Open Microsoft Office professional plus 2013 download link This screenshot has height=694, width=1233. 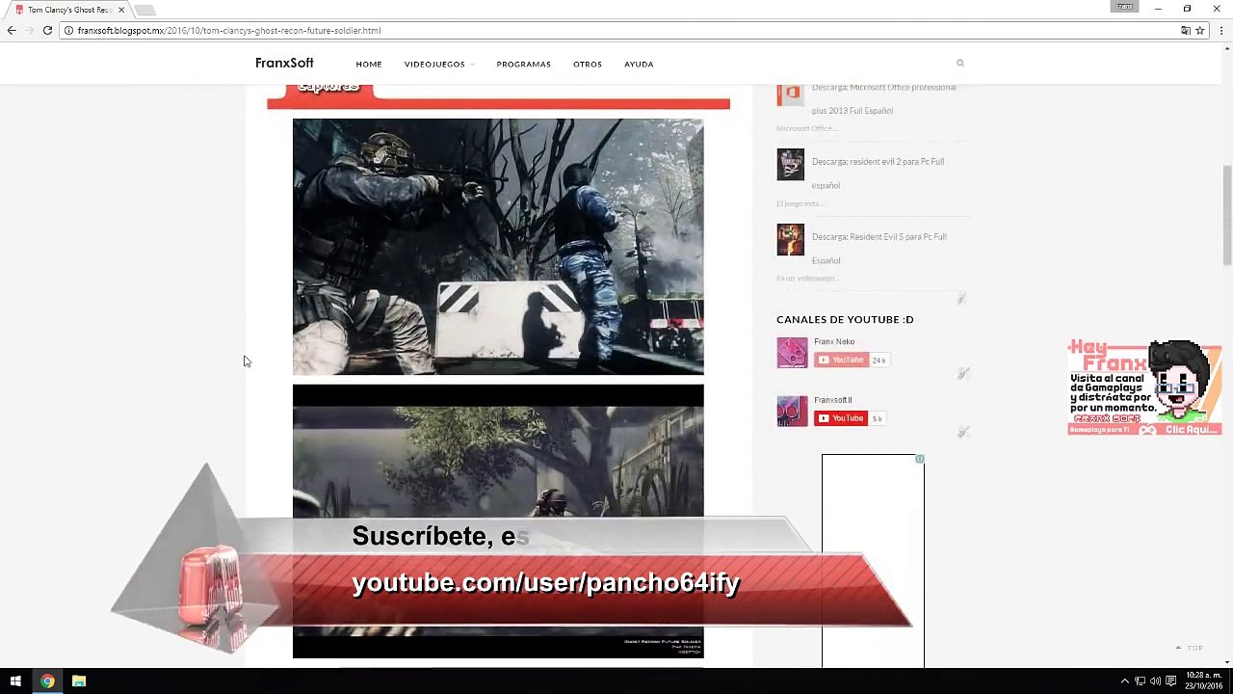click(x=884, y=98)
